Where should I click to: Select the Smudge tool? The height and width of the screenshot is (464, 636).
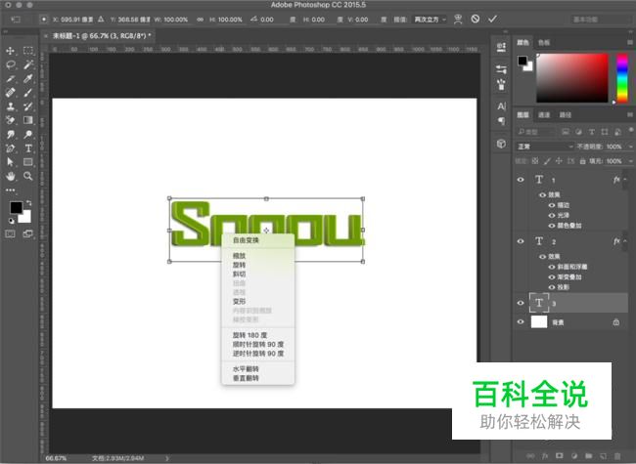(x=10, y=134)
